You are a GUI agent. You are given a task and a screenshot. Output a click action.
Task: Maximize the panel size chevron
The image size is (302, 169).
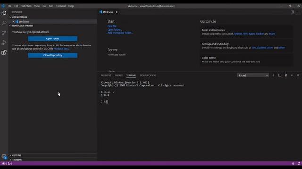point(292,75)
